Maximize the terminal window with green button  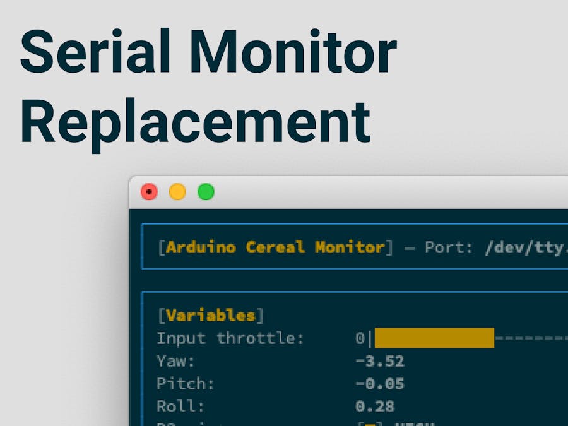[206, 192]
